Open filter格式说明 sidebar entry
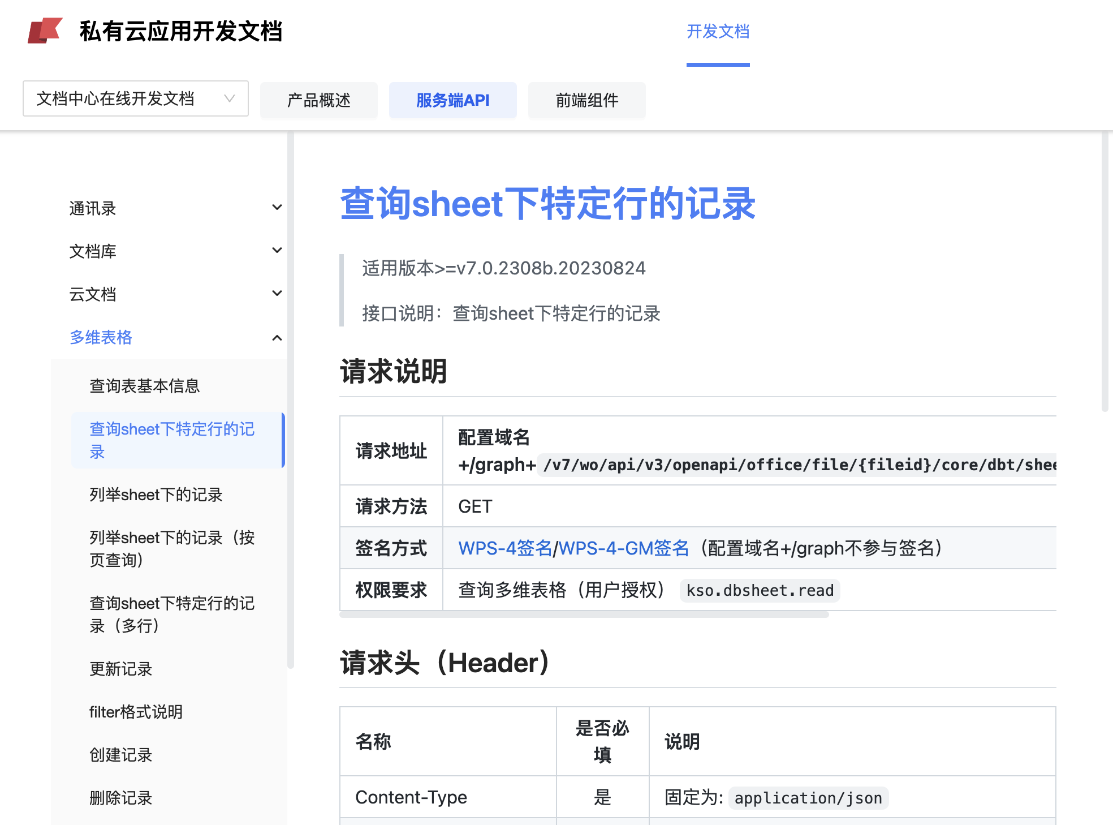This screenshot has width=1113, height=825. click(x=136, y=712)
